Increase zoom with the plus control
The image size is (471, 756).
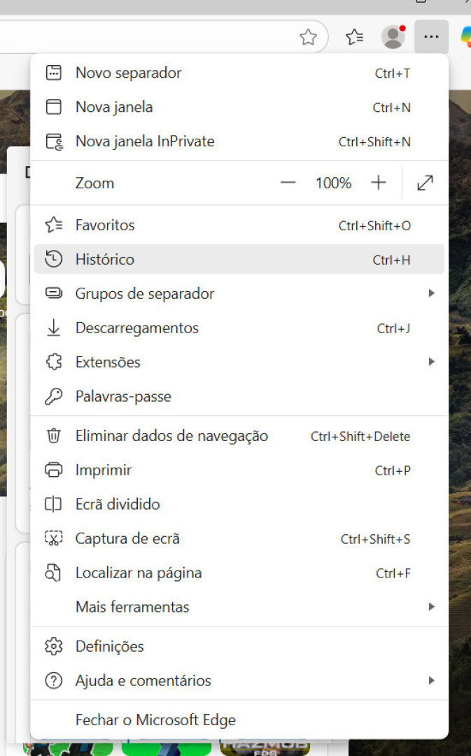[x=378, y=183]
